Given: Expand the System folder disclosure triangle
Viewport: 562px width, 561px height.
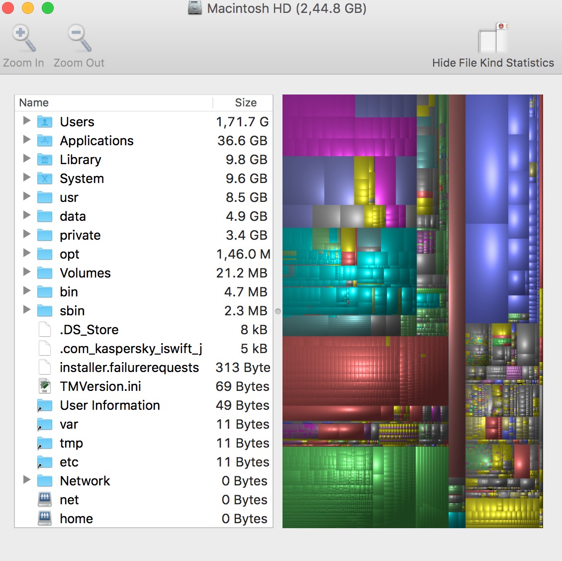Looking at the screenshot, I should pyautogui.click(x=27, y=178).
